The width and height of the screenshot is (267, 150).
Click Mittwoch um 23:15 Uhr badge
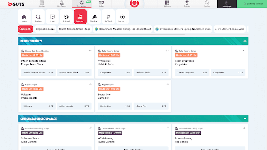click(188, 133)
